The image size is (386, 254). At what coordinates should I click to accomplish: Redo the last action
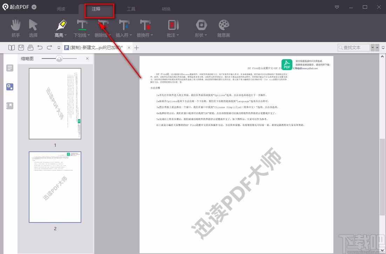(49, 47)
